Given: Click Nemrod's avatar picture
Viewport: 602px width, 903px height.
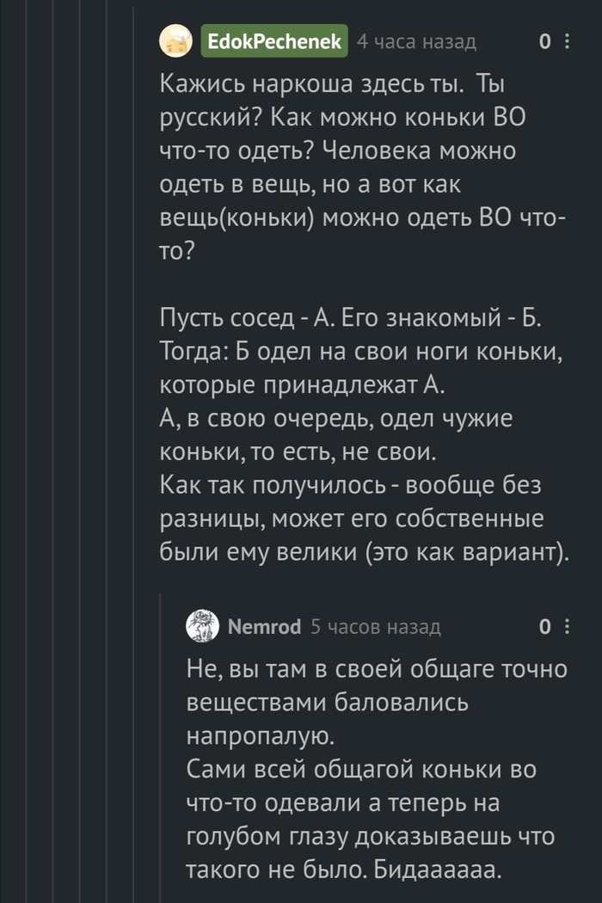Looking at the screenshot, I should point(202,627).
